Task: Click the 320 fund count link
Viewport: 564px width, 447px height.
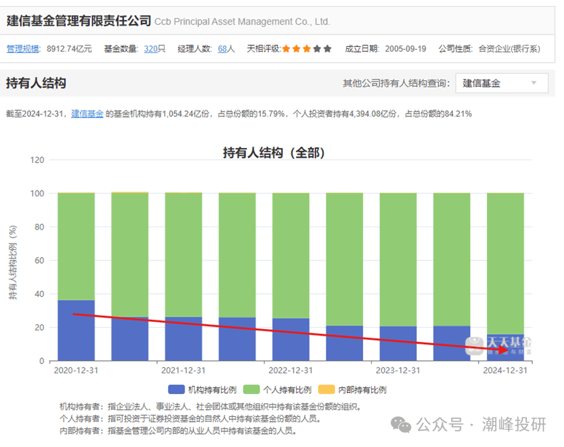Action: coord(151,48)
